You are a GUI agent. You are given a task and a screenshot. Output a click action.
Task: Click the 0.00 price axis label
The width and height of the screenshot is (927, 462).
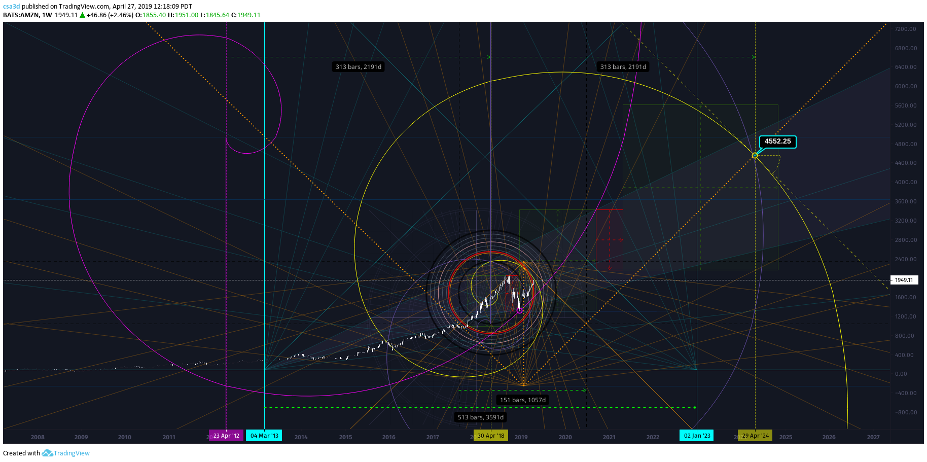tap(901, 374)
